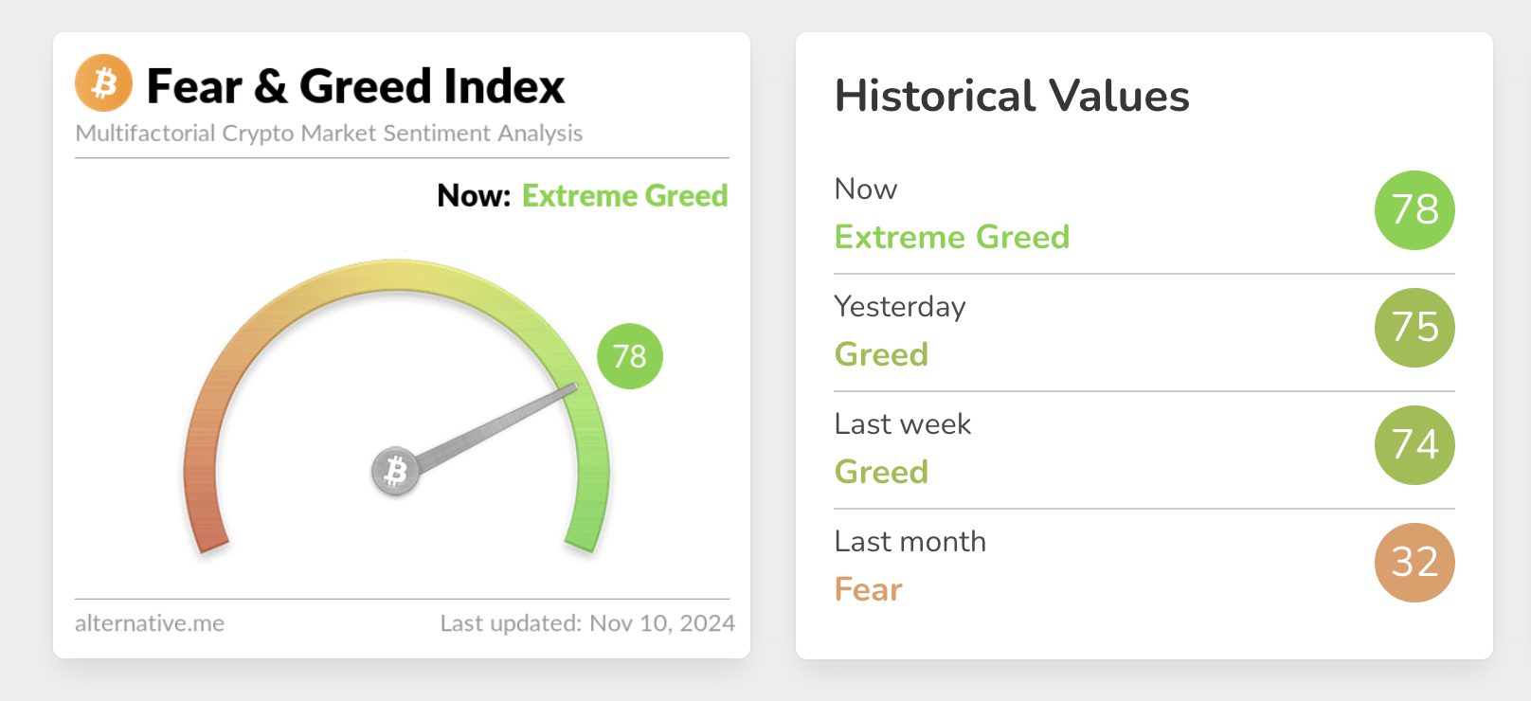Click the Last updated Nov 10, 2024 text
Image resolution: width=1531 pixels, height=701 pixels.
pos(587,623)
